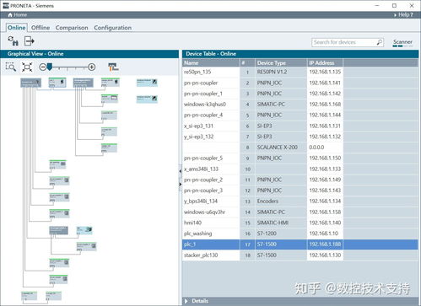421x306 pixels.
Task: Expand the Details panel
Action: [197, 301]
